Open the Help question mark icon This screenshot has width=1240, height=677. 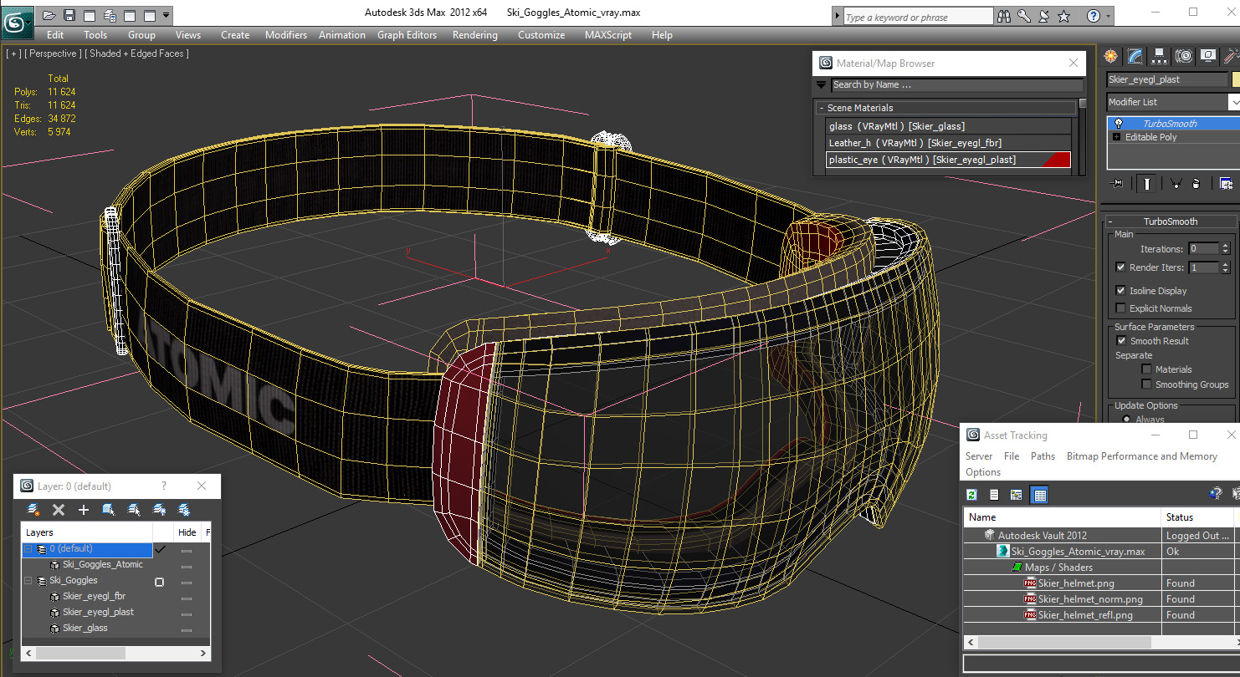coord(1094,16)
